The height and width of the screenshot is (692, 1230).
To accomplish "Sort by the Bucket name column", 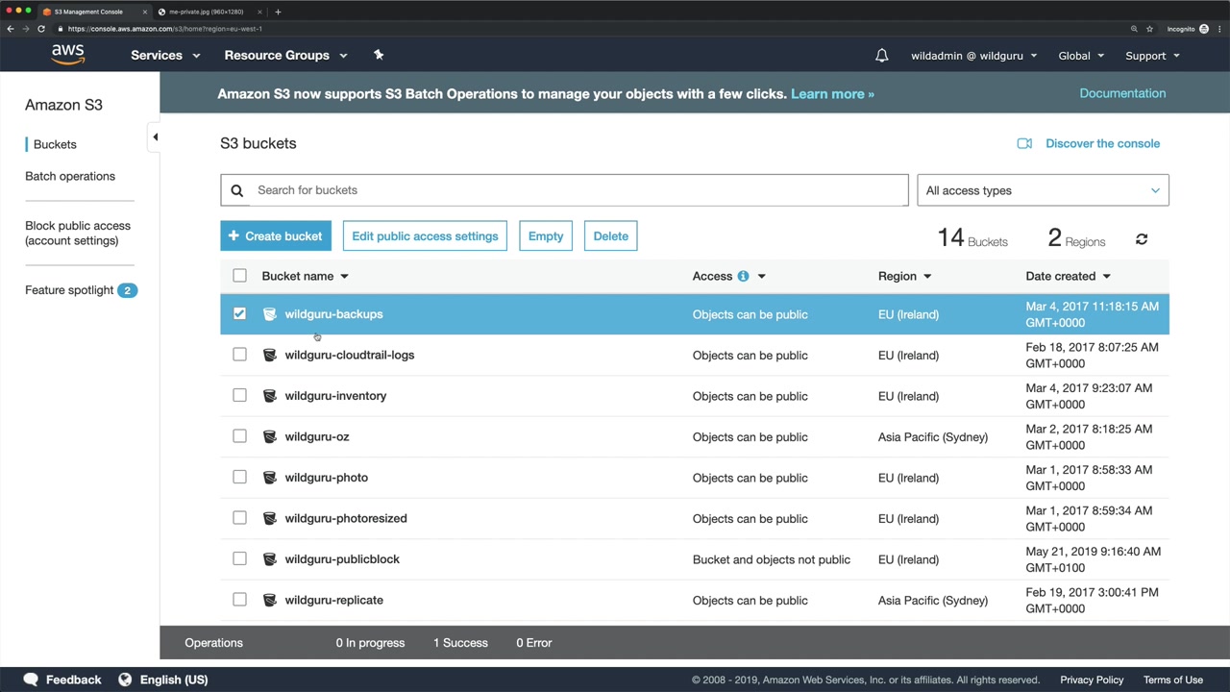I will pyautogui.click(x=305, y=276).
